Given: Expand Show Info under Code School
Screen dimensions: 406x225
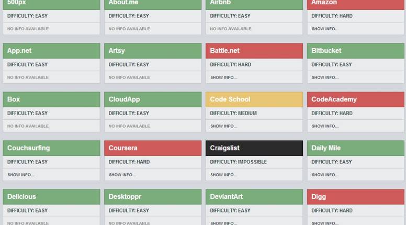Looking at the screenshot, I should click(x=223, y=126).
